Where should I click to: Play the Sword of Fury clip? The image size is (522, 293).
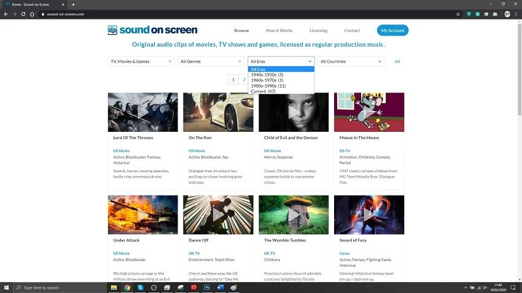(x=369, y=215)
